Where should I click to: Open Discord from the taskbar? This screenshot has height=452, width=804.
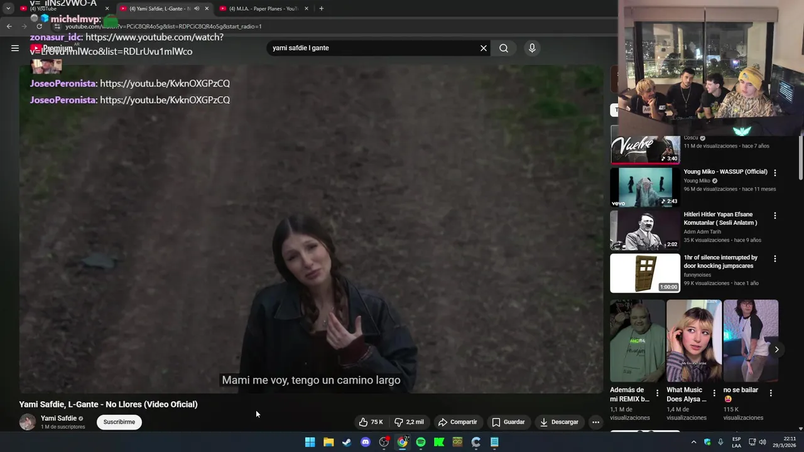[x=366, y=442]
